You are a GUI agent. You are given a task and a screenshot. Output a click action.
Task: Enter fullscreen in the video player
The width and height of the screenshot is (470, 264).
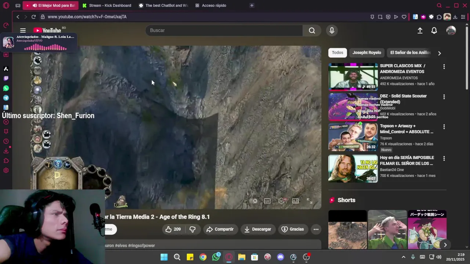[310, 201]
